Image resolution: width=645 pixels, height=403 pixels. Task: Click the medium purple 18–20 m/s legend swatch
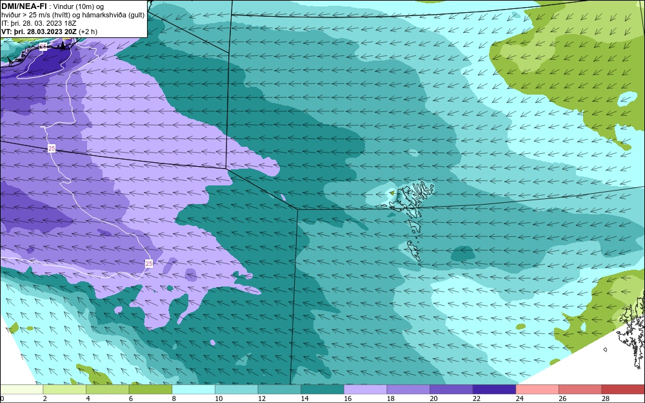pos(408,389)
